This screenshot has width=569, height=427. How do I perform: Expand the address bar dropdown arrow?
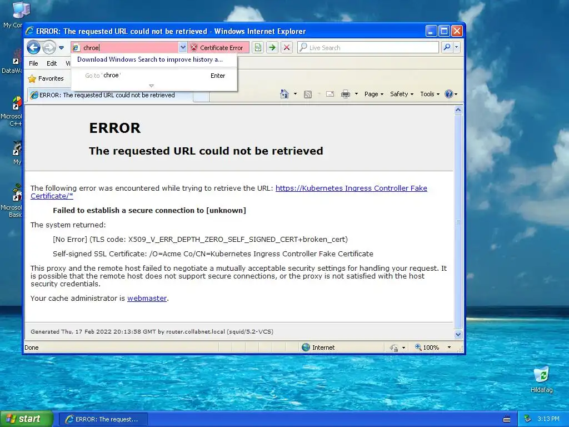182,48
